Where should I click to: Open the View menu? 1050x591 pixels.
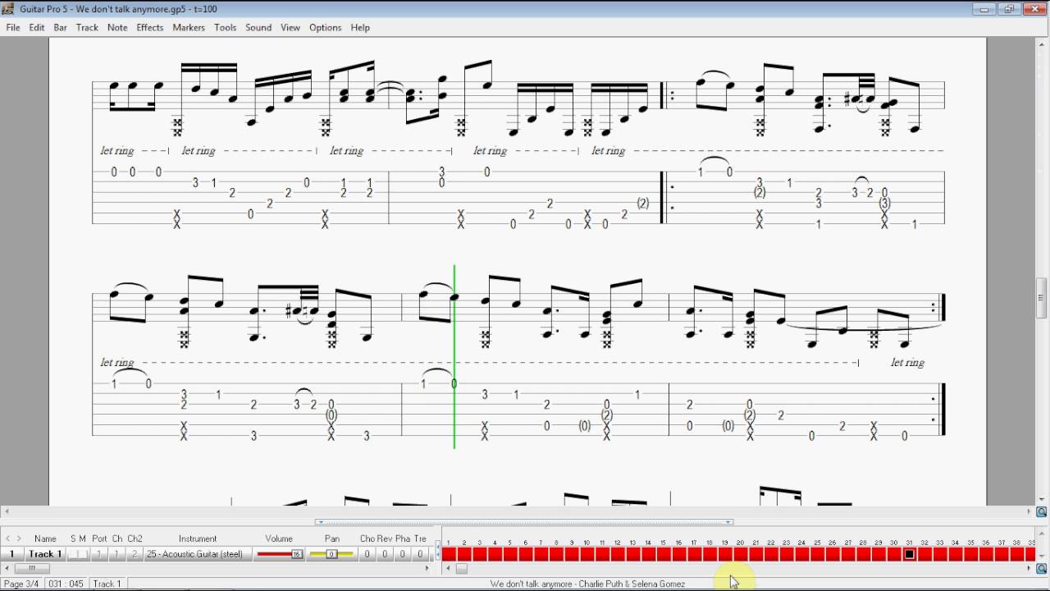[x=290, y=27]
